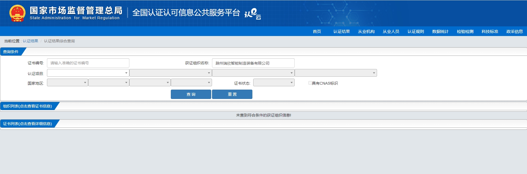Open the fourth 认证项目 dropdown
The image size is (527, 174).
(336, 73)
